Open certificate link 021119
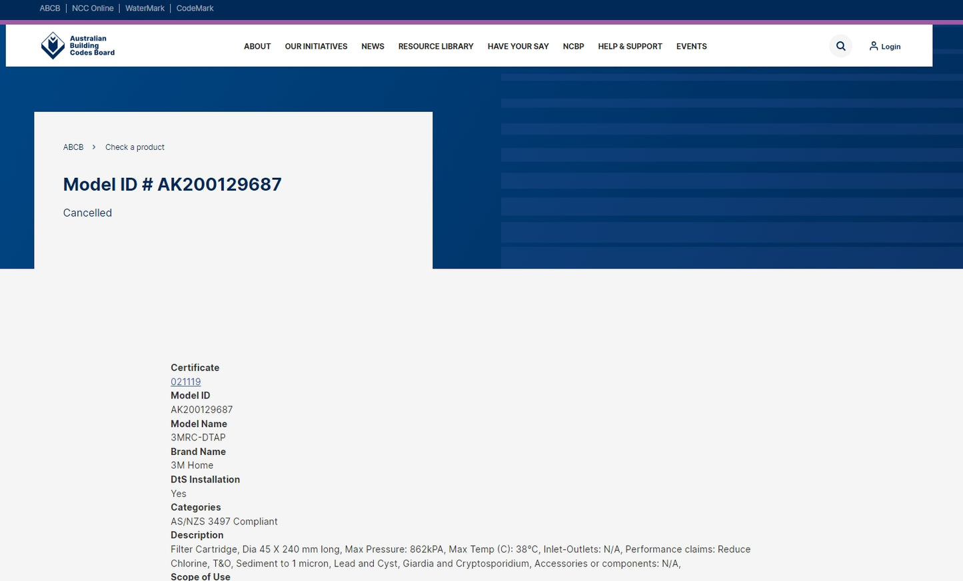The image size is (963, 581). pyautogui.click(x=186, y=382)
